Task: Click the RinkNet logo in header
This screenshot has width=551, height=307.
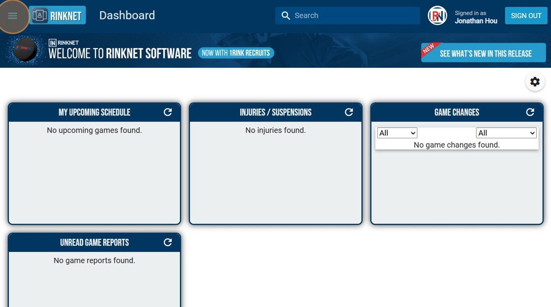Action: coord(58,15)
